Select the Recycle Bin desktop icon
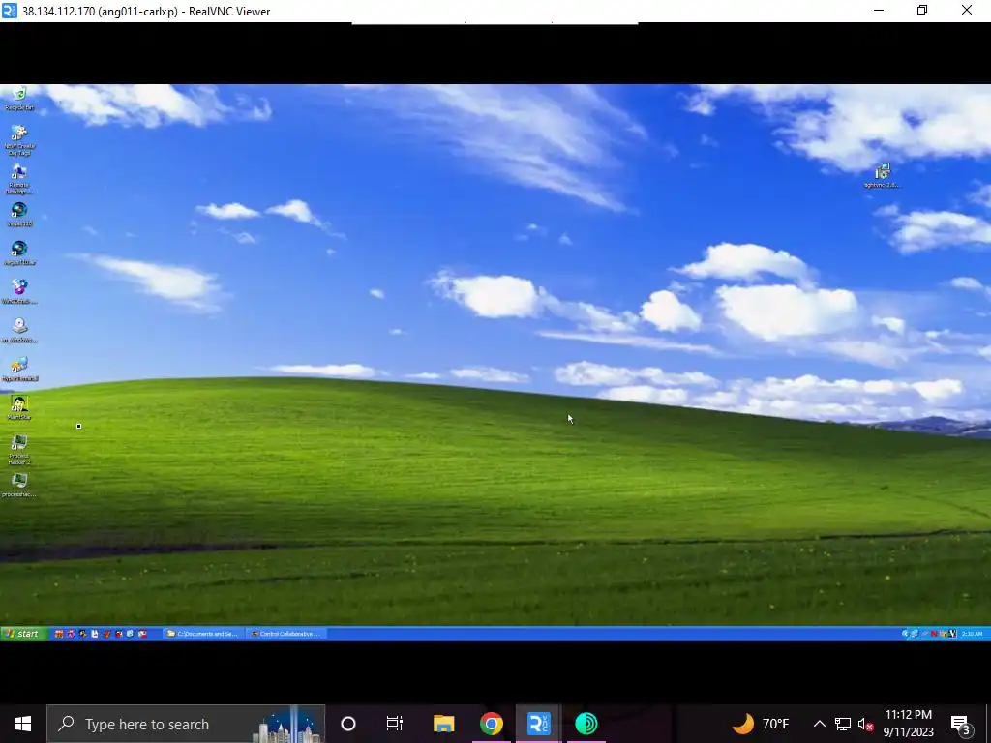Viewport: 991px width, 743px height. [19, 99]
